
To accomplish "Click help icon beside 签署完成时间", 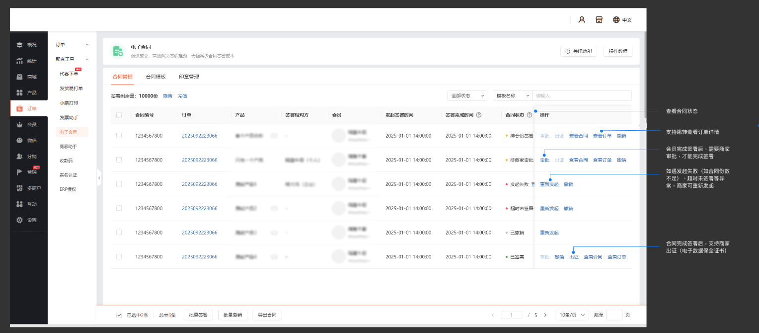I will pos(479,115).
